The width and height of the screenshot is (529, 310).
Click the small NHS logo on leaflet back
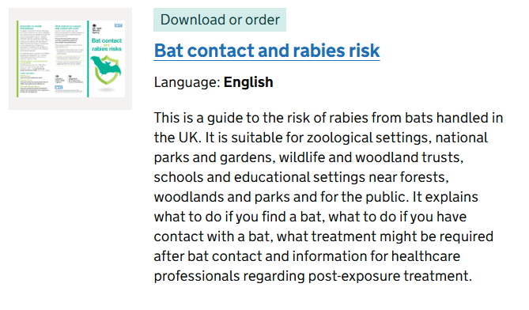click(59, 87)
